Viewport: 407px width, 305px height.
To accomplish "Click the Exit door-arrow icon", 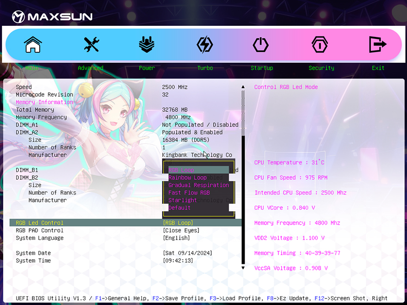I will [x=378, y=44].
